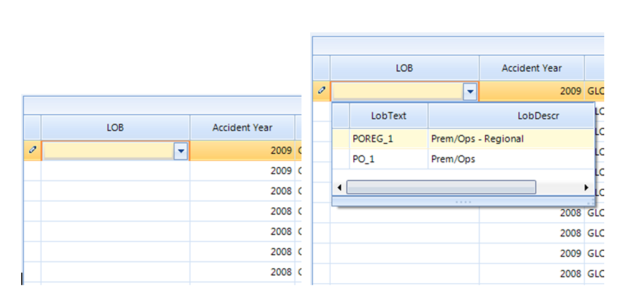Click the popup scrollbar's right arrow
631x300 pixels.
586,187
